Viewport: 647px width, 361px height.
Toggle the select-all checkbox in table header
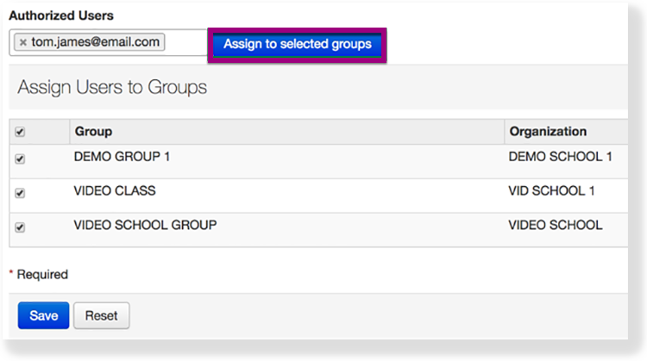pyautogui.click(x=20, y=132)
